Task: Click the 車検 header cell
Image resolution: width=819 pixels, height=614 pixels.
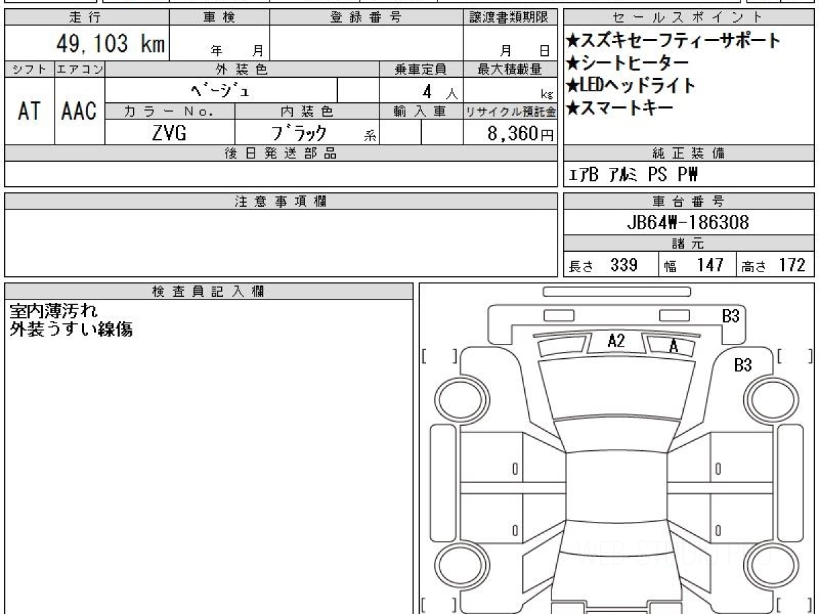Action: (219, 18)
